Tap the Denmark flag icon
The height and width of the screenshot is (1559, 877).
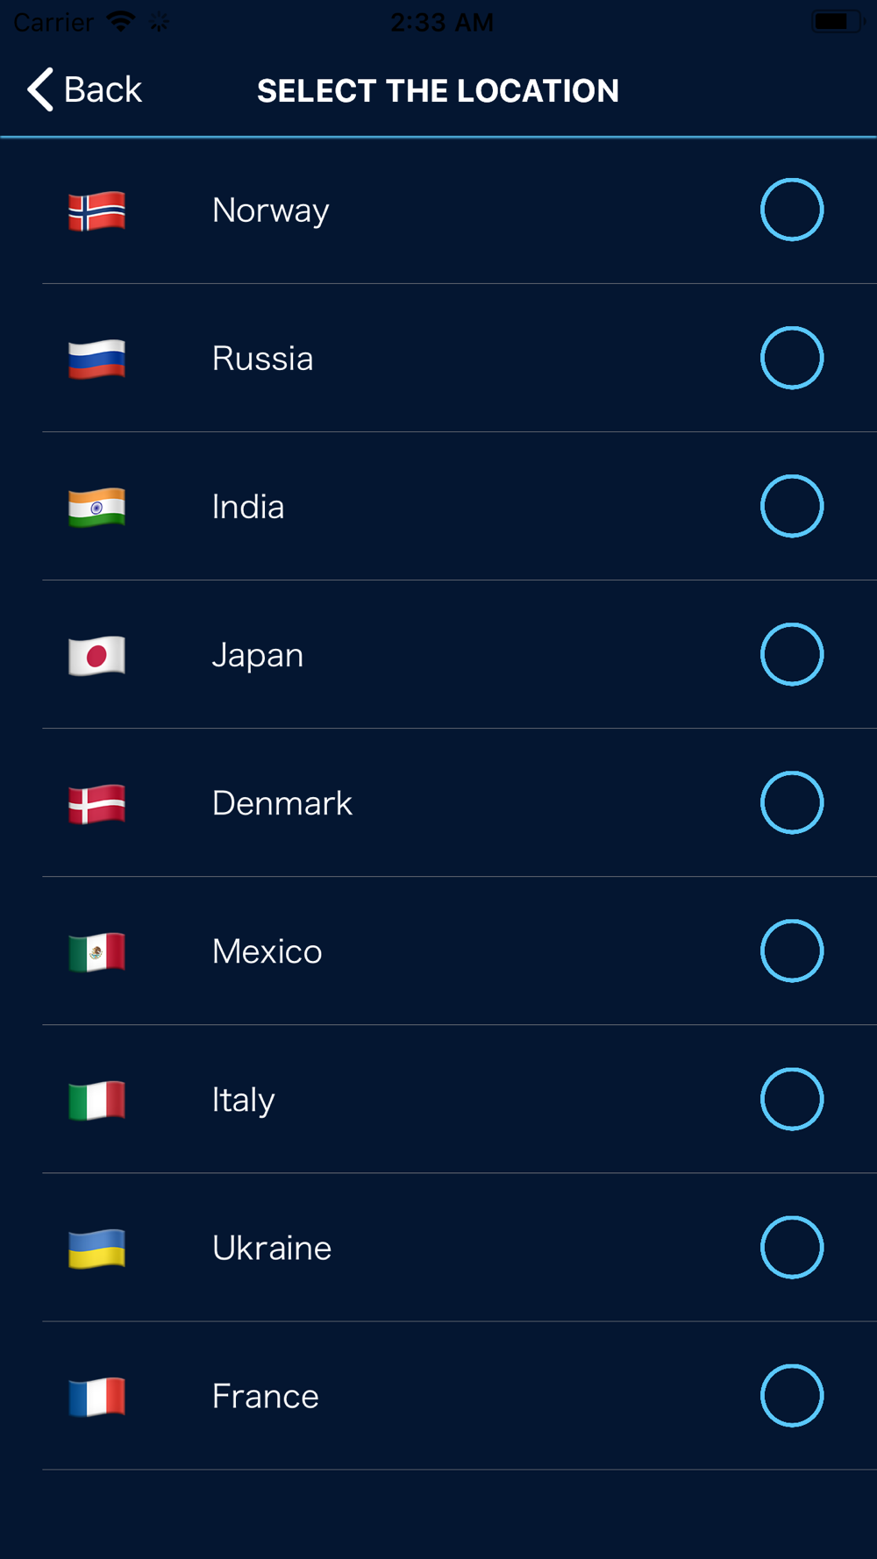tap(97, 803)
